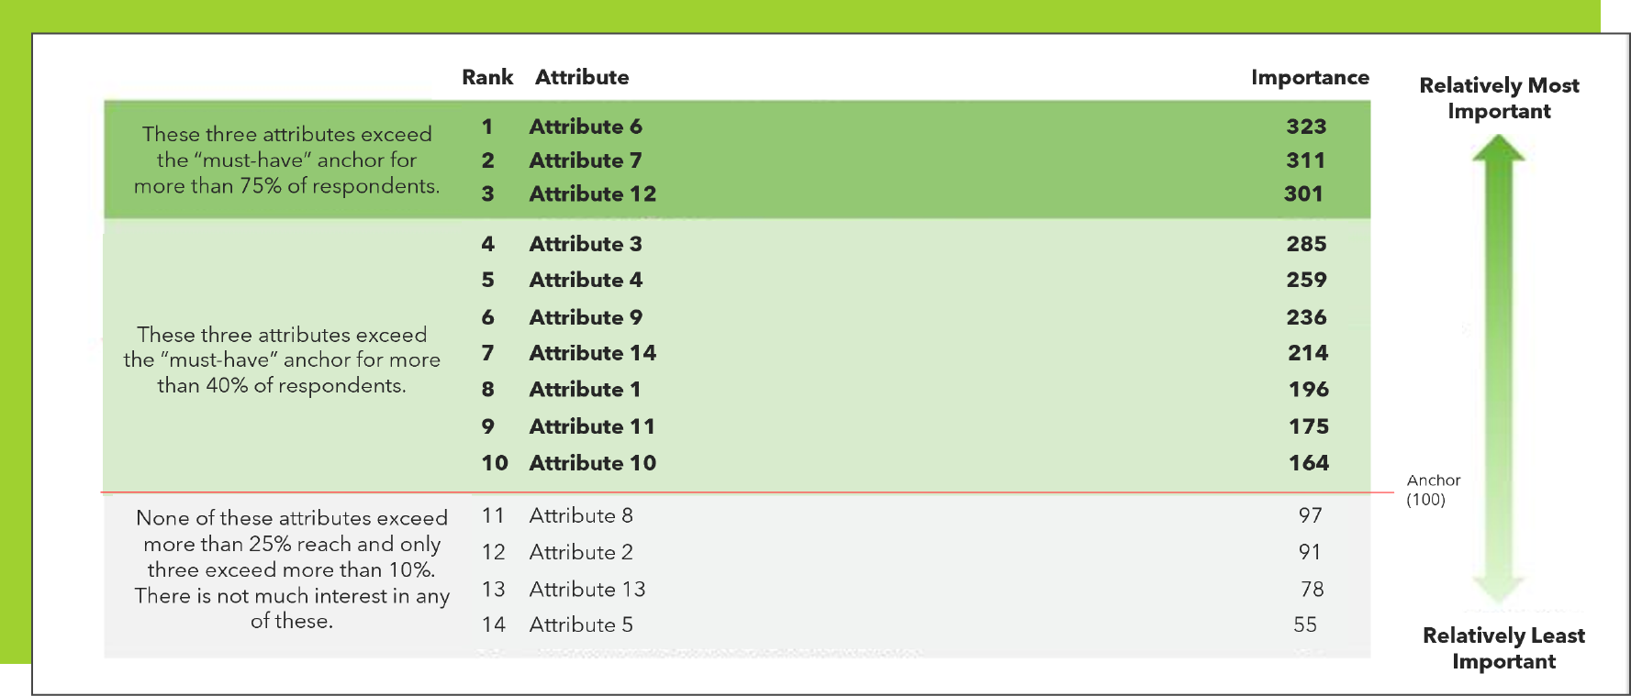Click the Importance column header
Screen dimensions: 1631x696
coord(1309,77)
